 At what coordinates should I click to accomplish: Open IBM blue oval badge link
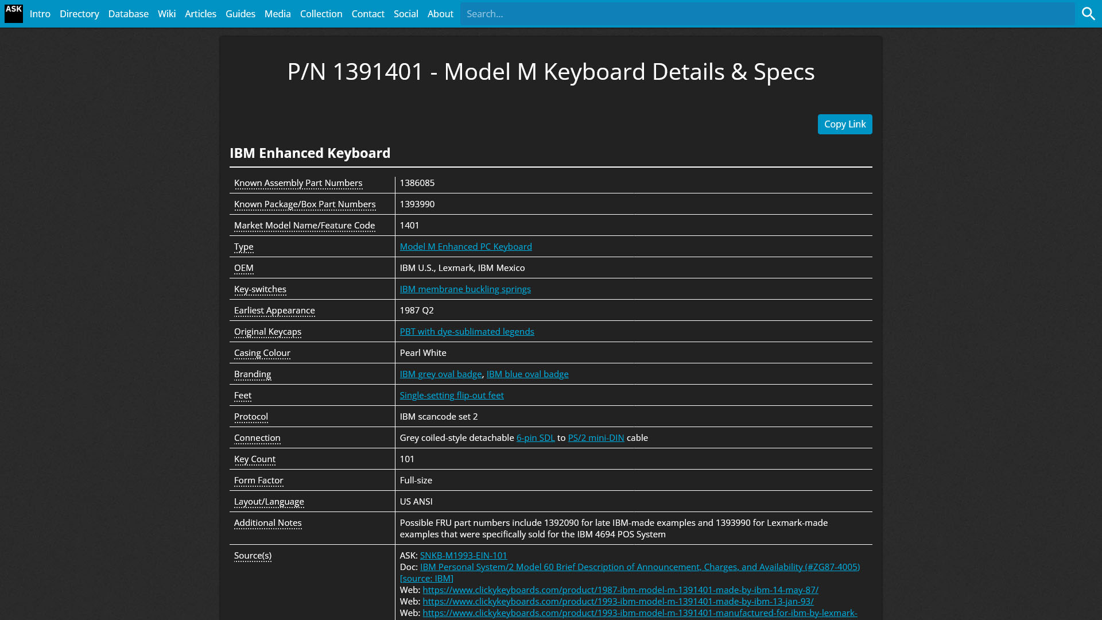click(527, 374)
